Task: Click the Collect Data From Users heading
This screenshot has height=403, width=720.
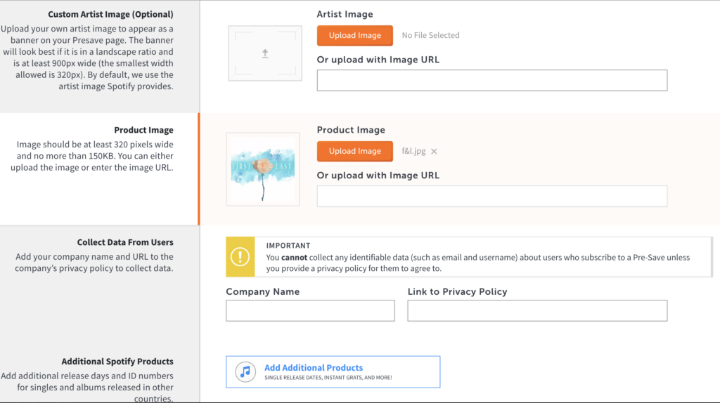Action: click(125, 242)
